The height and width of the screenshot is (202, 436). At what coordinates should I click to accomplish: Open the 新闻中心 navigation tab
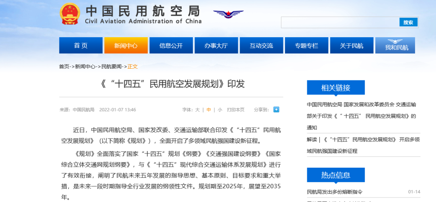point(126,45)
